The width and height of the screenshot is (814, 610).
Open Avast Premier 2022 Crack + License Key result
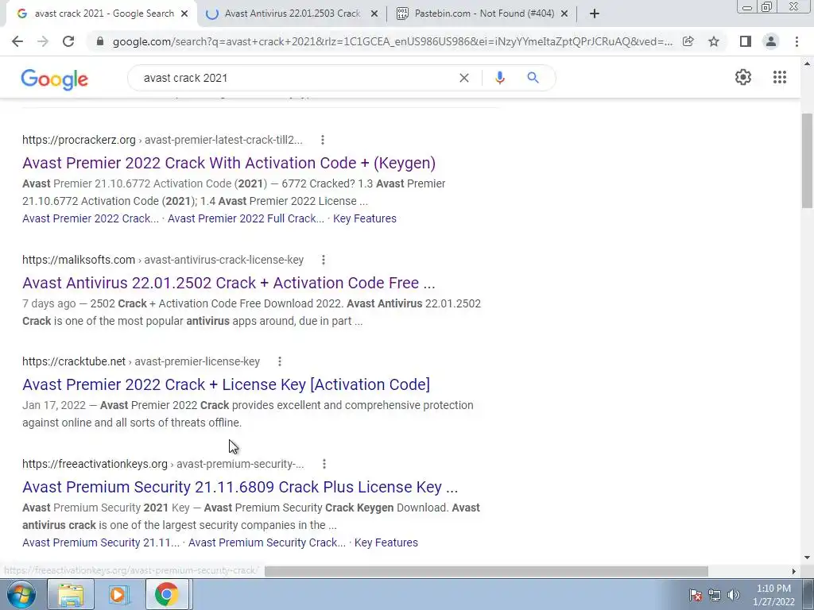[227, 384]
